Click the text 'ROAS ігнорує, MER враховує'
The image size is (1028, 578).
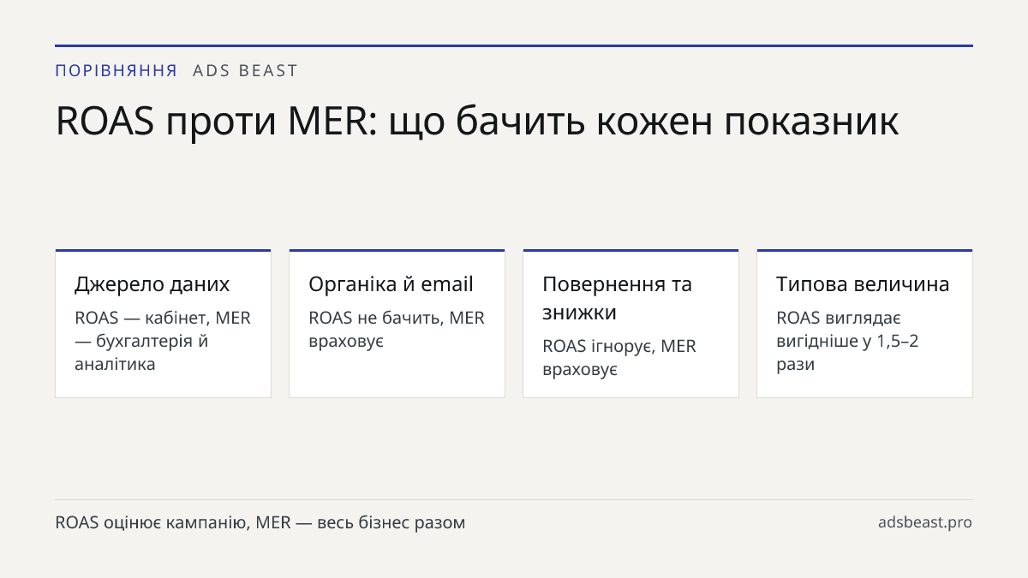[619, 358]
